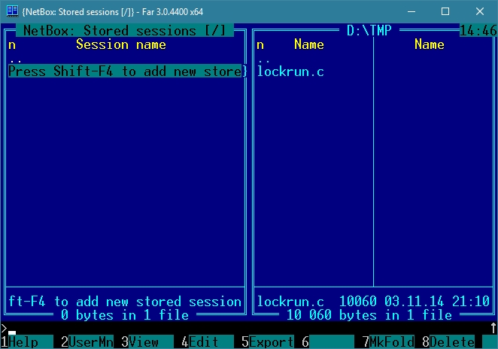The image size is (498, 349).
Task: Click the 3View function key
Action: 147,342
